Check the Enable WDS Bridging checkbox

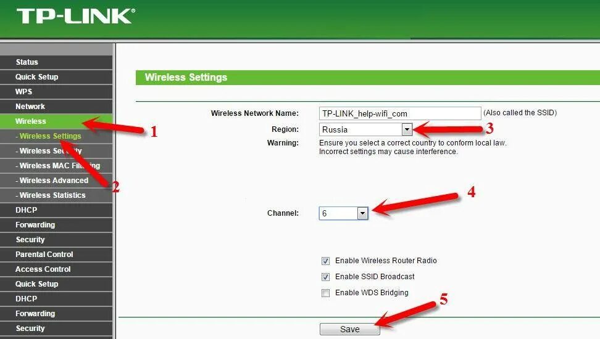tap(326, 293)
